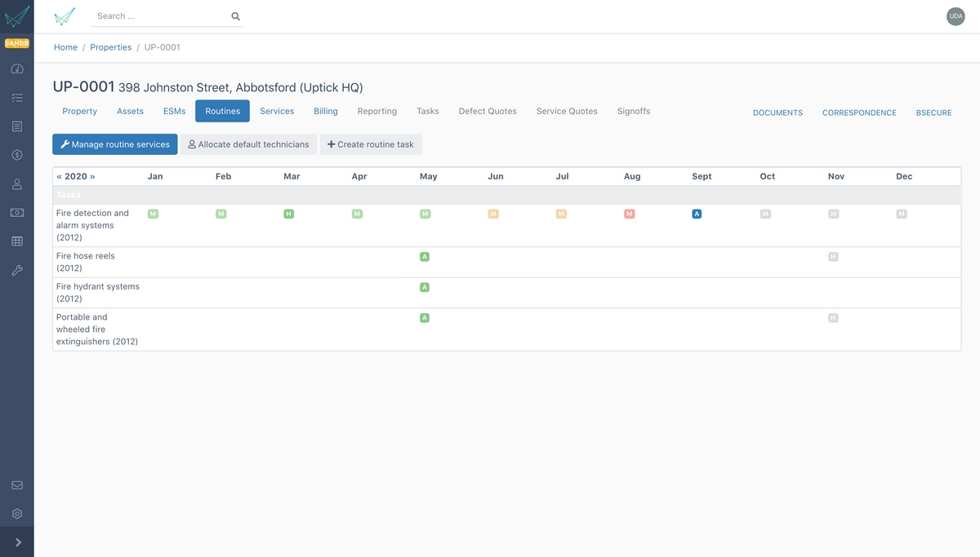Open the banknote payments icon in sidebar

coord(17,213)
